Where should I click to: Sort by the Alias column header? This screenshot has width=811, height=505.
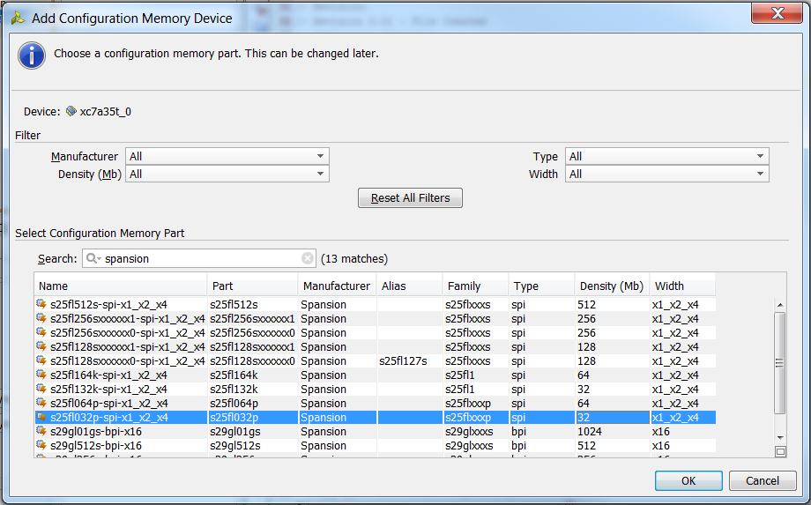coord(410,286)
